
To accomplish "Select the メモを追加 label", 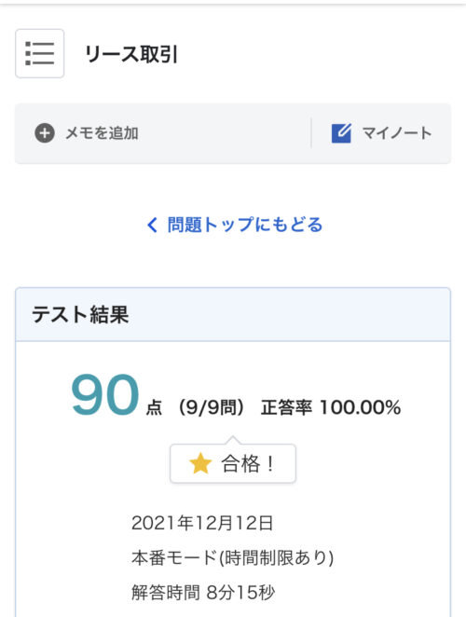I will 102,133.
